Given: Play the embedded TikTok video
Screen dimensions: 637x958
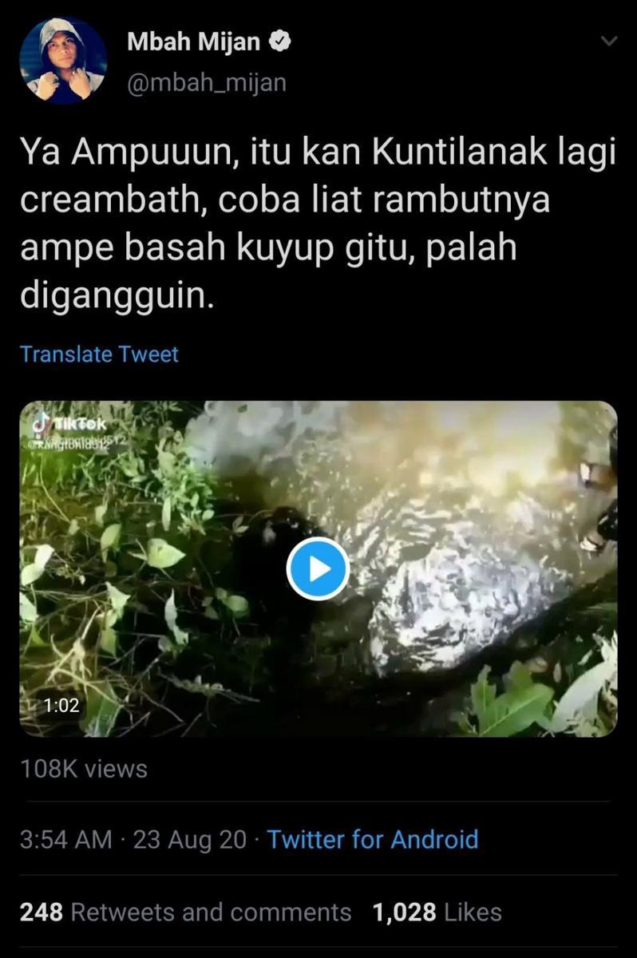Looking at the screenshot, I should [x=318, y=569].
